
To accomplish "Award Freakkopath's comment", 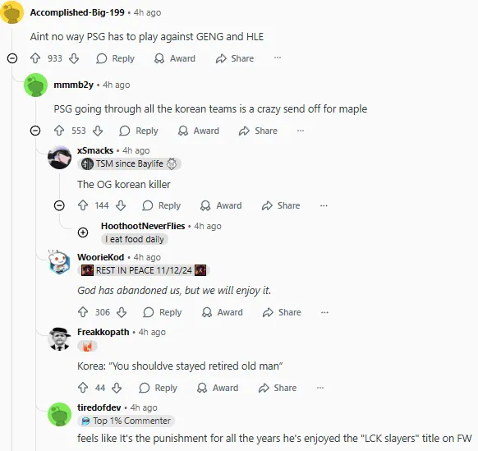I will tap(218, 388).
